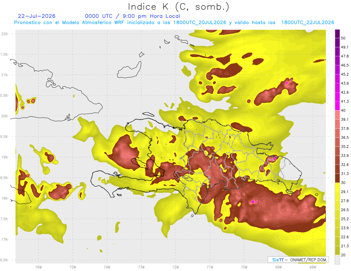Click the '21N' latitude axis label
351x271 pixels.
pos(5,75)
